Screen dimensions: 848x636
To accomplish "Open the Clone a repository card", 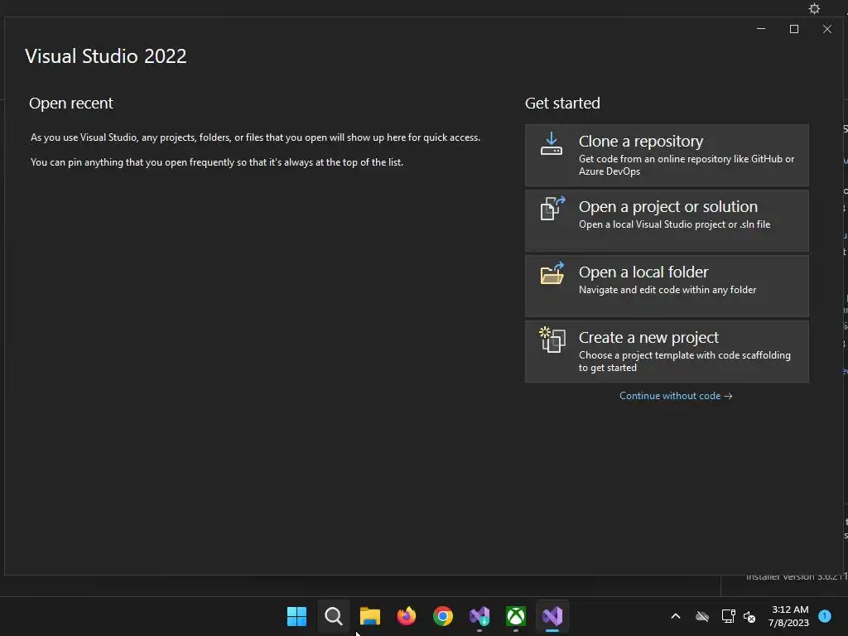I will [x=667, y=155].
